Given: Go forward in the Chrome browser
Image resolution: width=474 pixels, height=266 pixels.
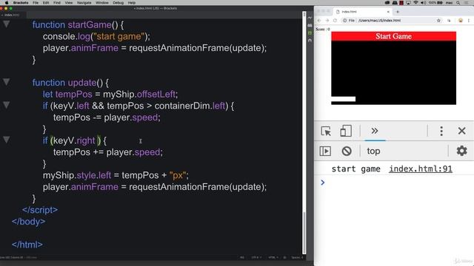Looking at the screenshot, I should pos(327,20).
